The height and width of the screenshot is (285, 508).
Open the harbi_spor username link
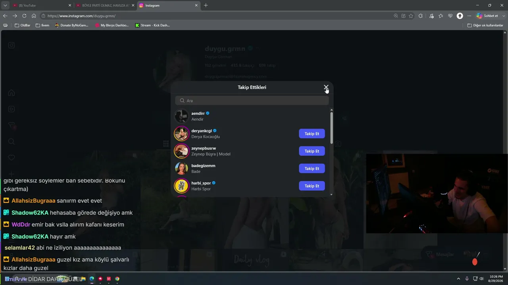(201, 183)
